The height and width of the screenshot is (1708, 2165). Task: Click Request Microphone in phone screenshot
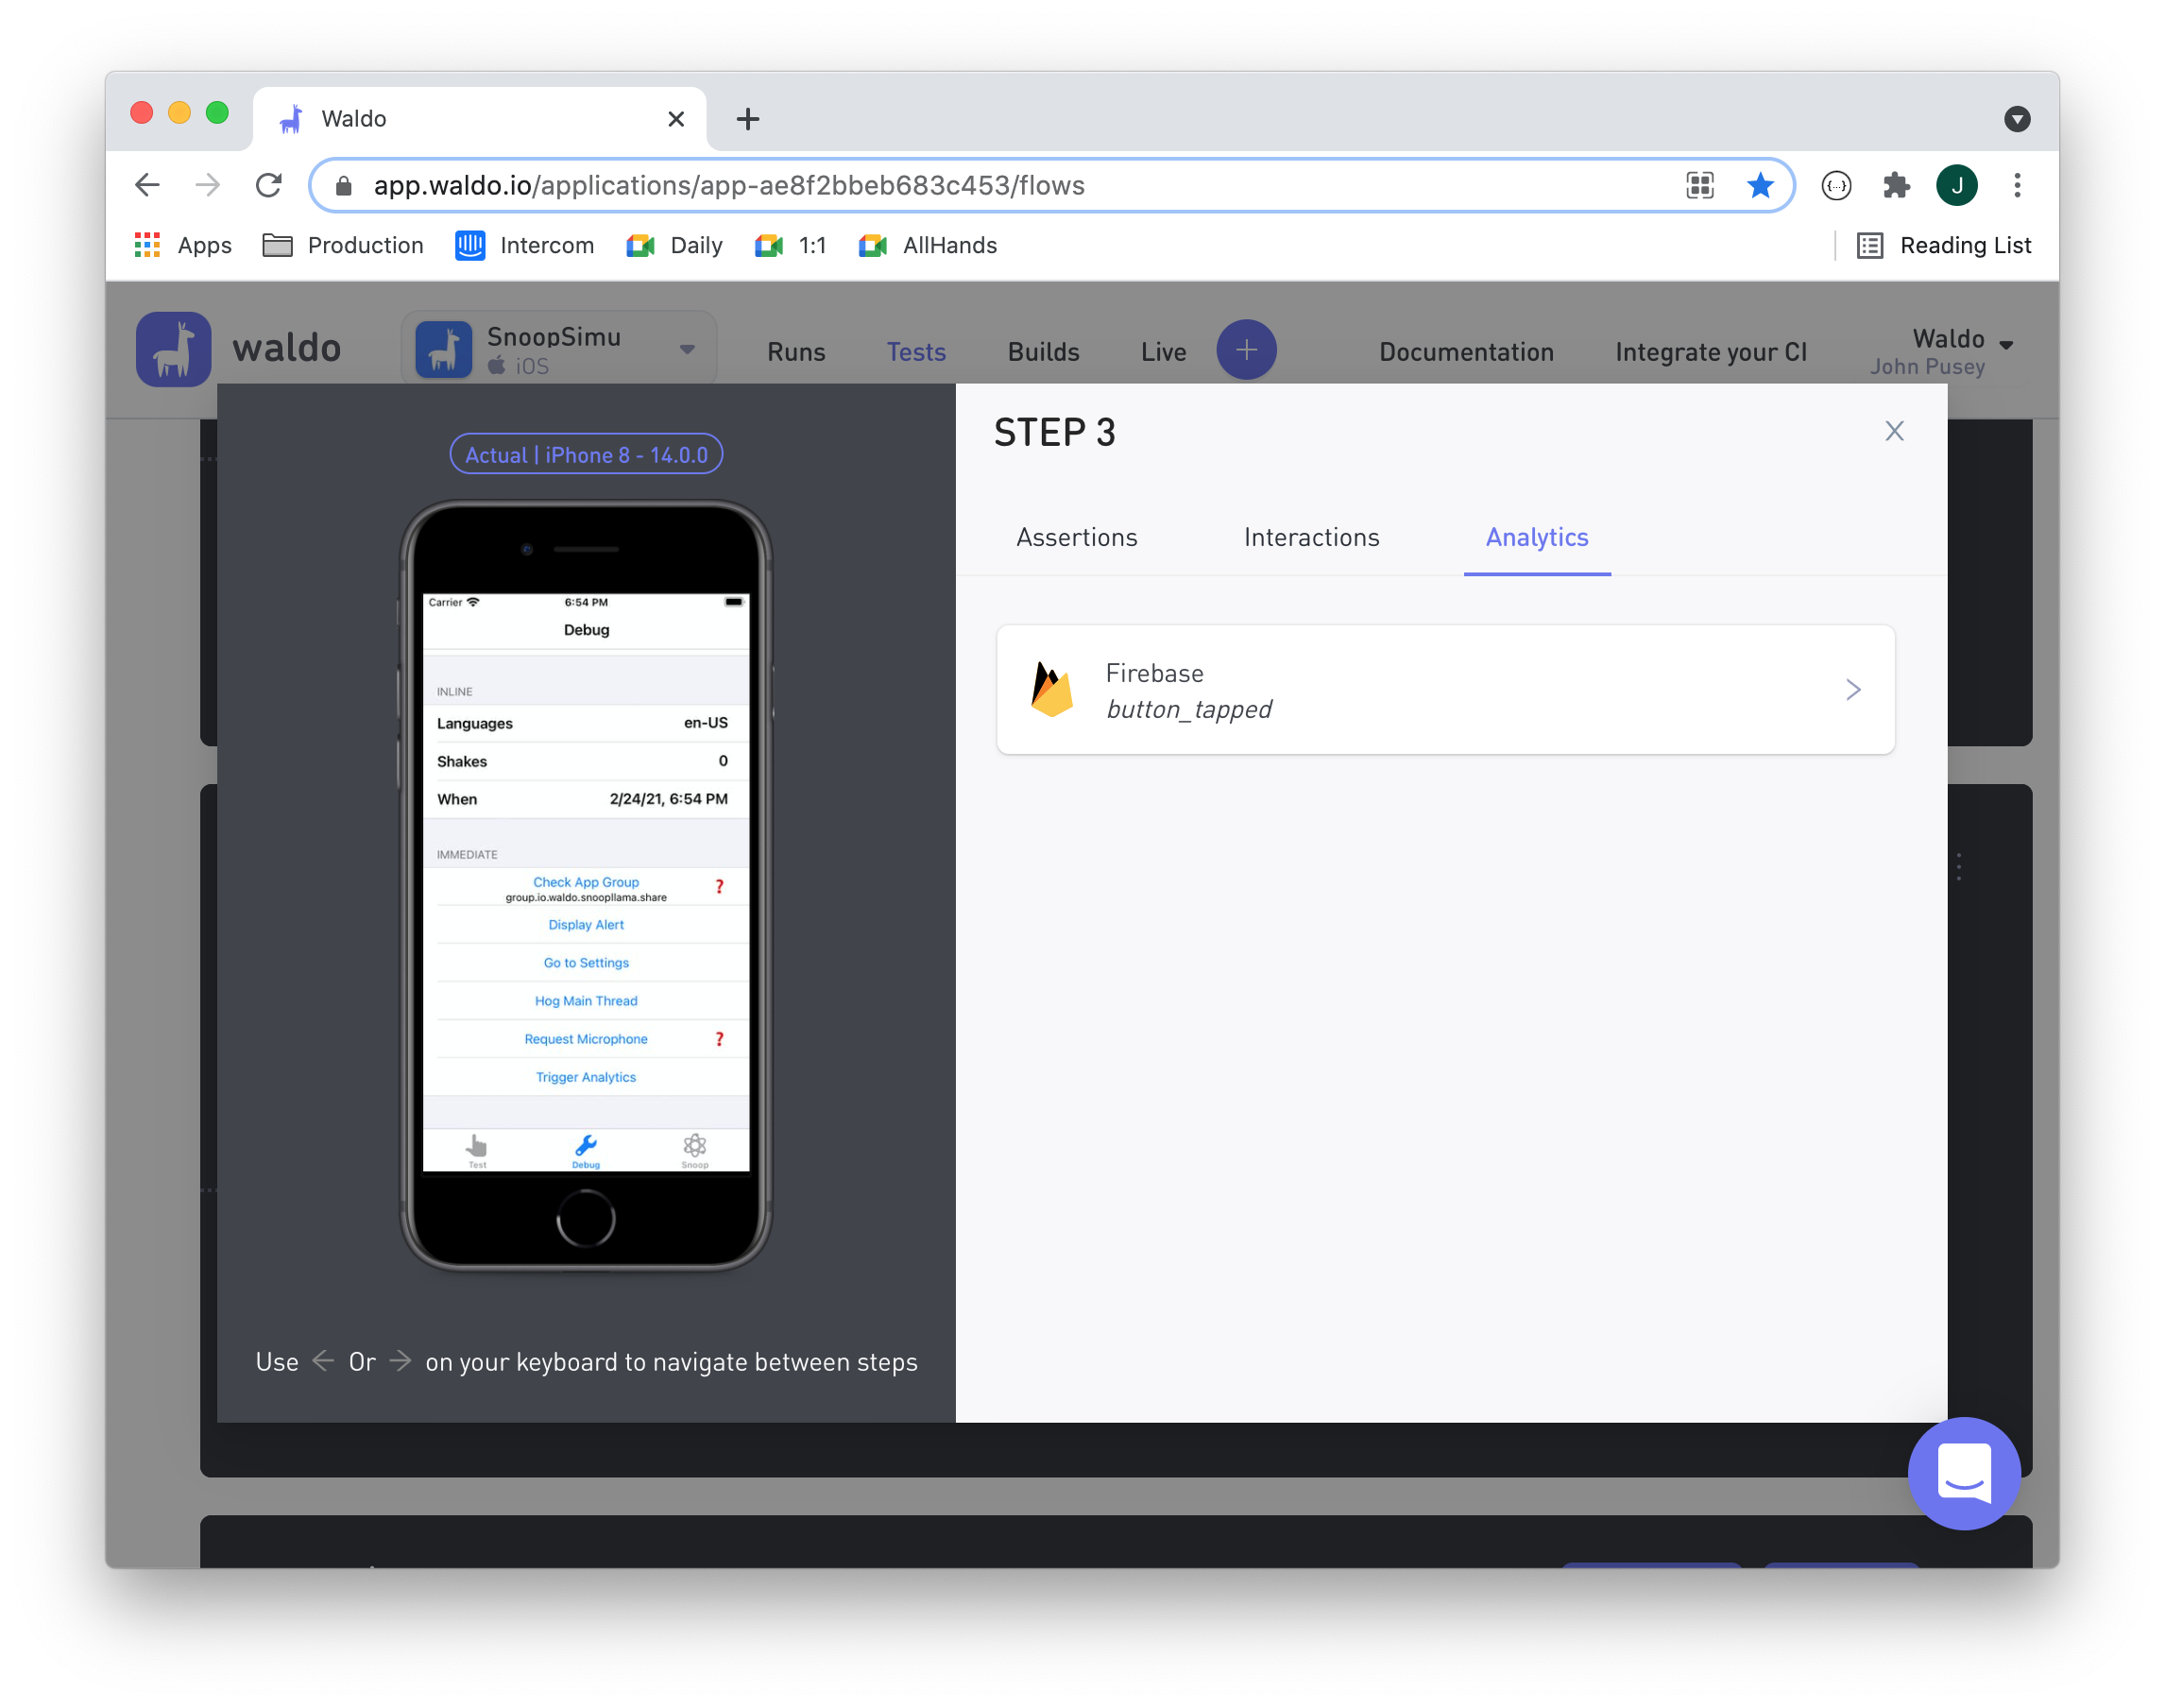tap(586, 1039)
